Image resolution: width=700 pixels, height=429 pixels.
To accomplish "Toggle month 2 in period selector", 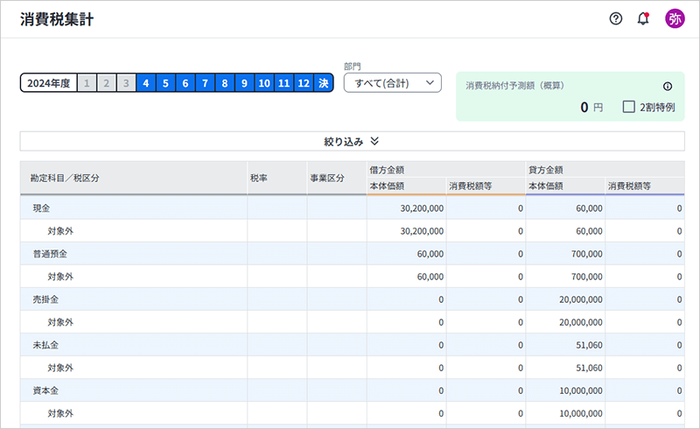I will click(x=107, y=83).
